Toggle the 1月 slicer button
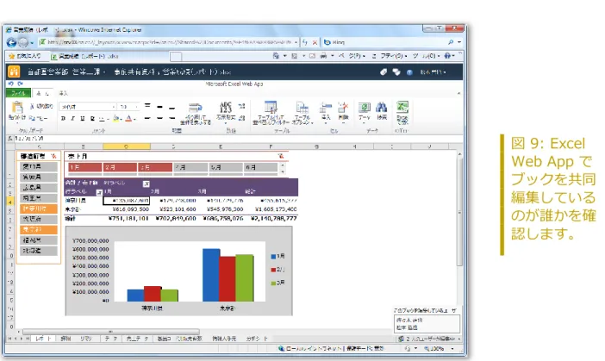605x361 pixels. pos(84,167)
